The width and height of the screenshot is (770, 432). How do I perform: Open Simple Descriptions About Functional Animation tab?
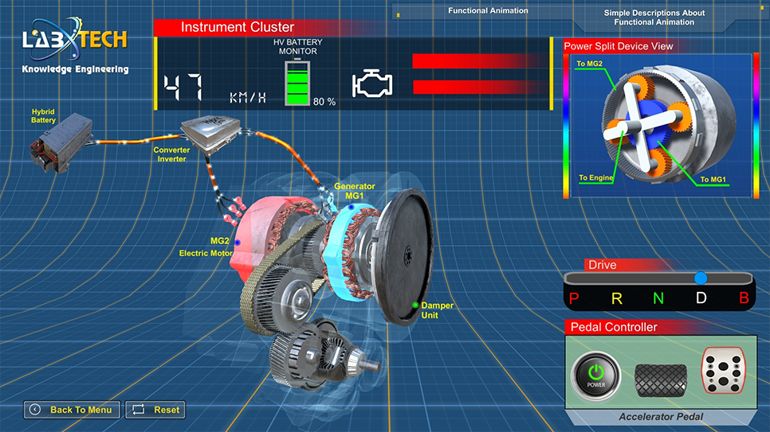point(654,18)
